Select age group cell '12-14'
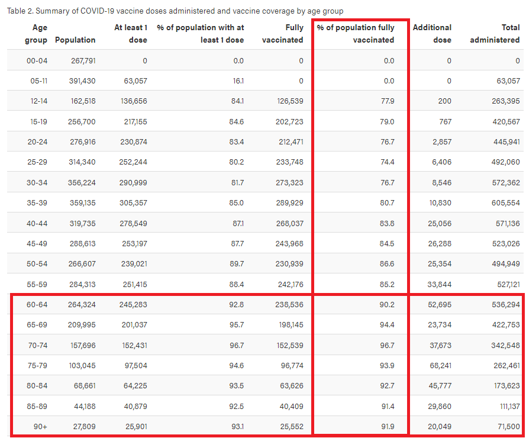The width and height of the screenshot is (526, 438). [39, 101]
